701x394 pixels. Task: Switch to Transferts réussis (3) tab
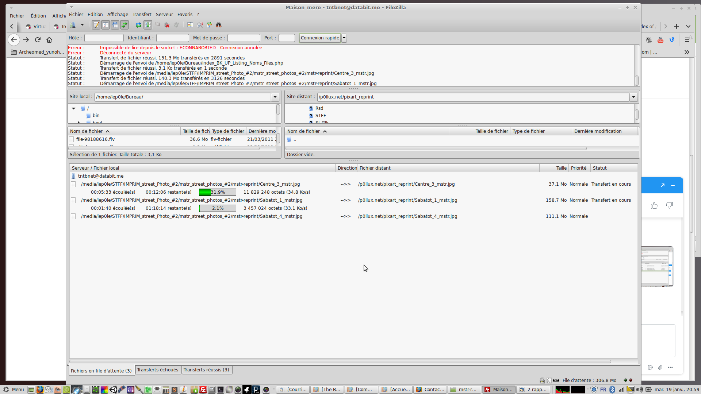point(206,370)
